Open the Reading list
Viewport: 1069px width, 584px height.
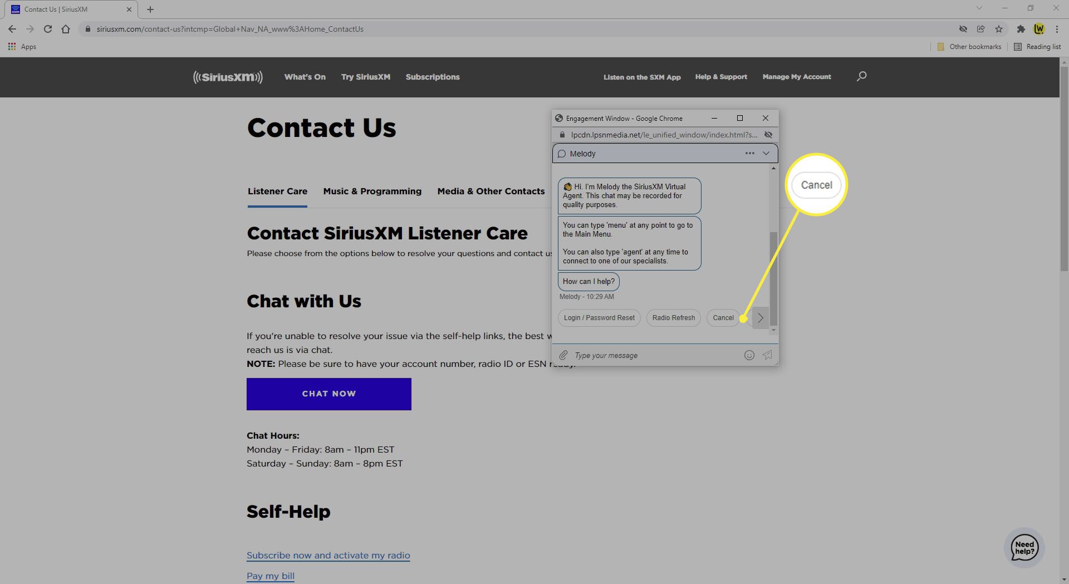(1037, 47)
